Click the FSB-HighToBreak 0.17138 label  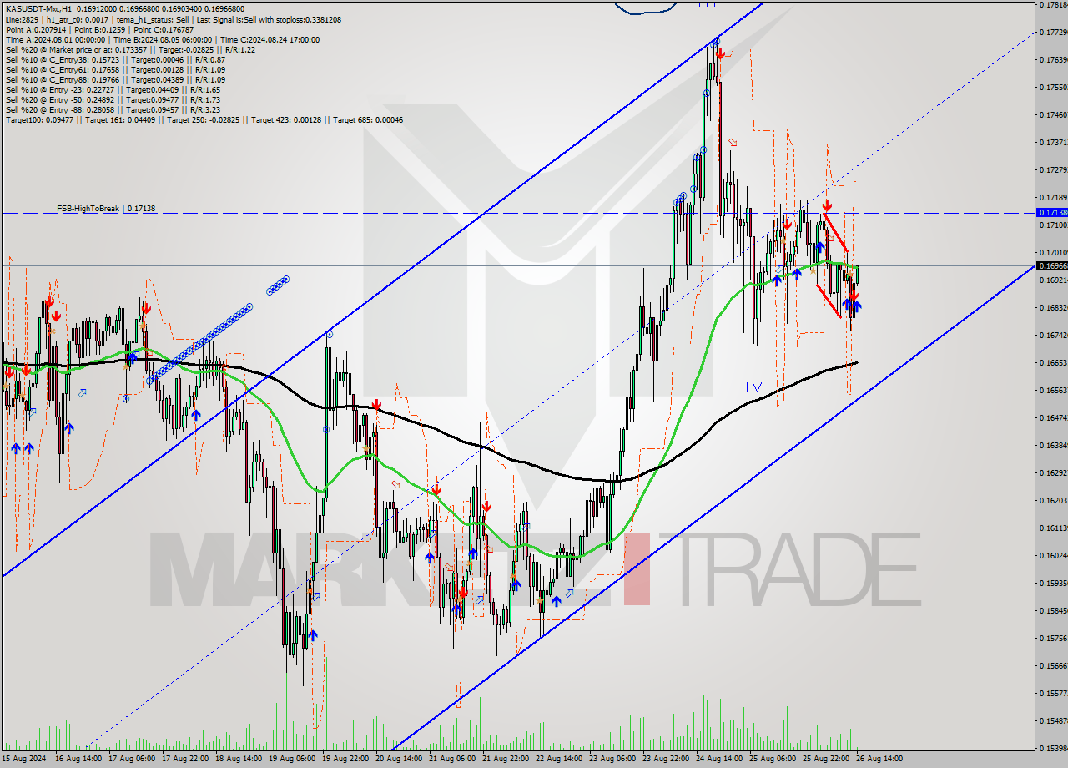(106, 208)
